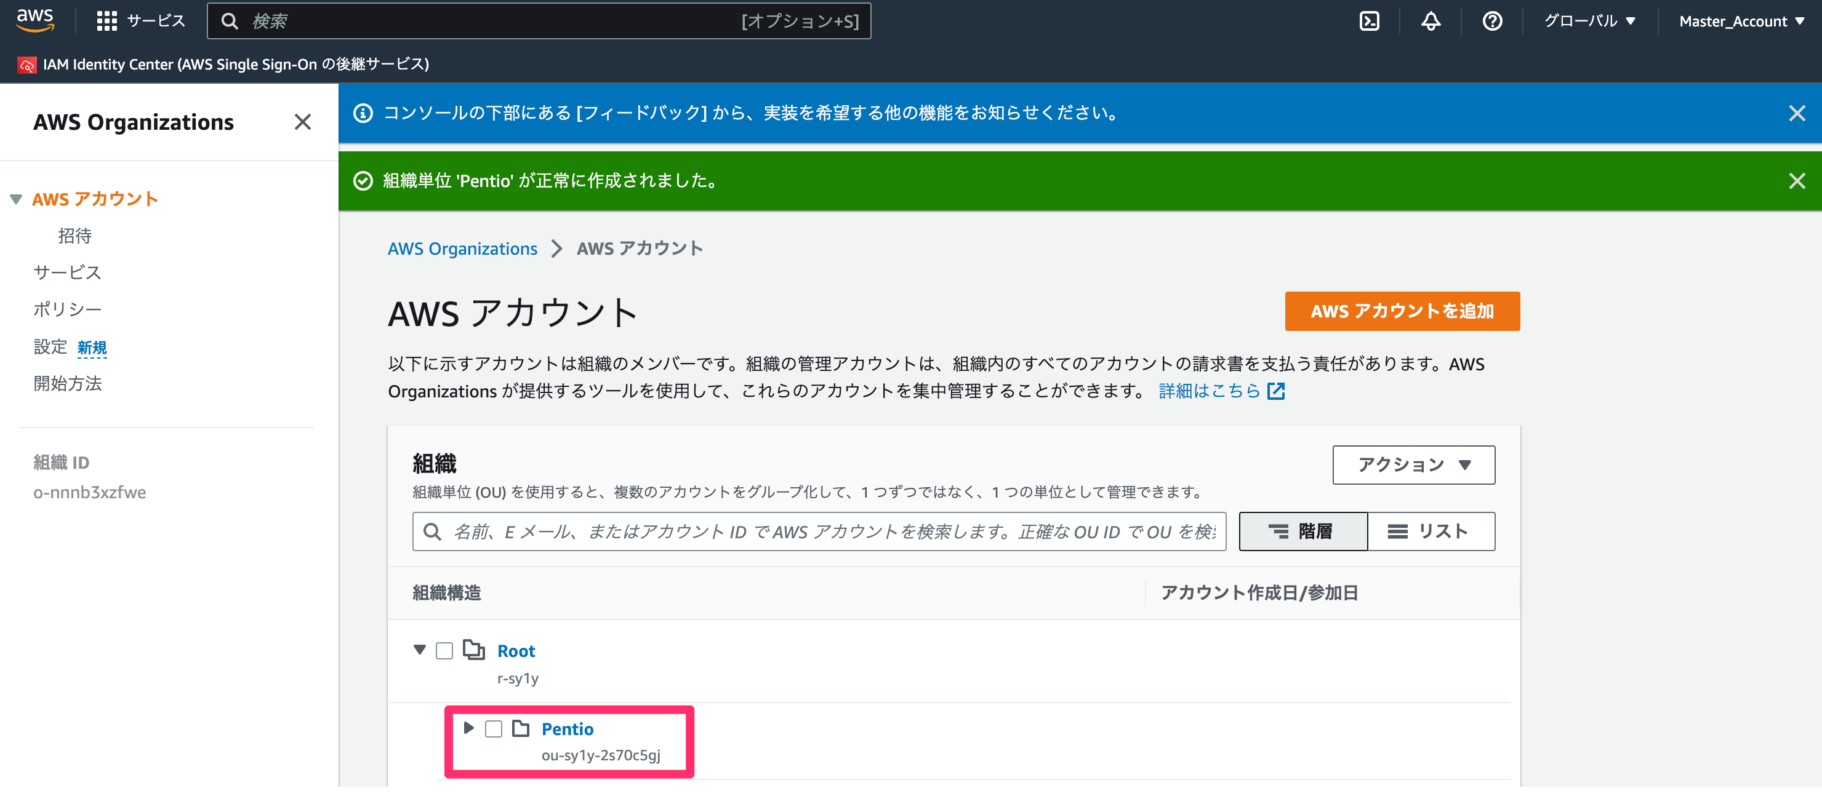Dismiss the blue feedback info banner
The image size is (1822, 812).
1797,113
